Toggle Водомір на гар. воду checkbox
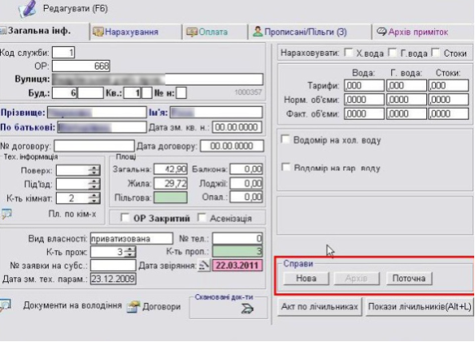Image resolution: width=475 pixels, height=342 pixels. (285, 167)
